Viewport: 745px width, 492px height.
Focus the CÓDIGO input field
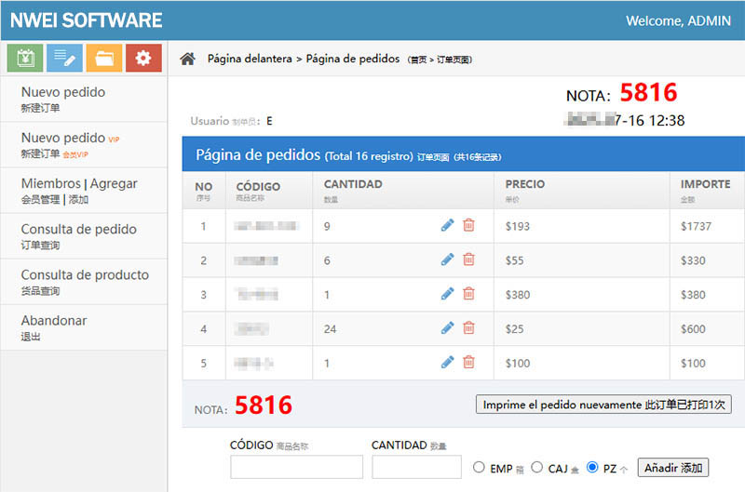[296, 467]
